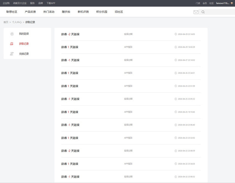Click the 获取记录 sidebar icon
Screen dimensions: 235x183
click(x=11, y=44)
